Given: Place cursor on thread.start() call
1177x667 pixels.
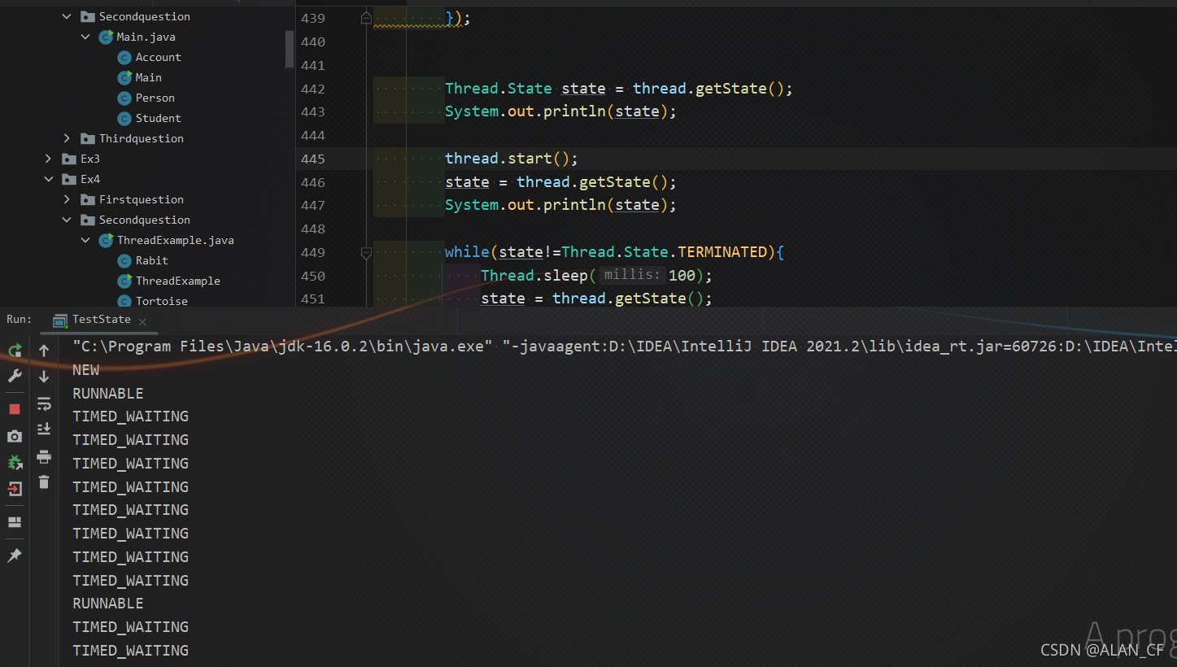Looking at the screenshot, I should (512, 159).
